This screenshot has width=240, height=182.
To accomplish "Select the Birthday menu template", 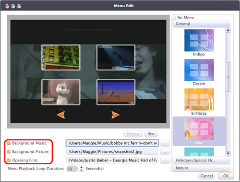I will pos(199,99).
